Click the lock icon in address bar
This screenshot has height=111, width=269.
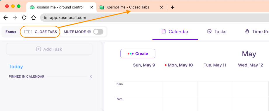click(x=45, y=18)
